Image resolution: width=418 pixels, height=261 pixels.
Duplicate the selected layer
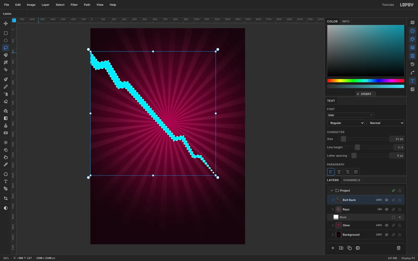point(350,248)
